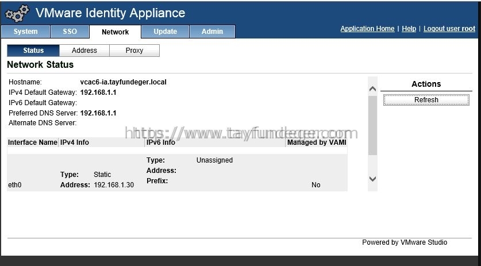Open the System tab

pos(25,32)
